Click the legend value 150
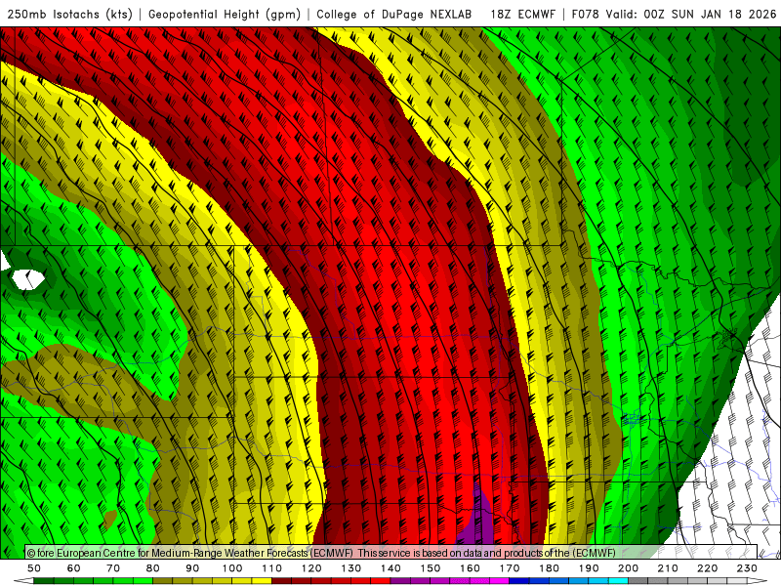The width and height of the screenshot is (781, 586). pos(430,568)
